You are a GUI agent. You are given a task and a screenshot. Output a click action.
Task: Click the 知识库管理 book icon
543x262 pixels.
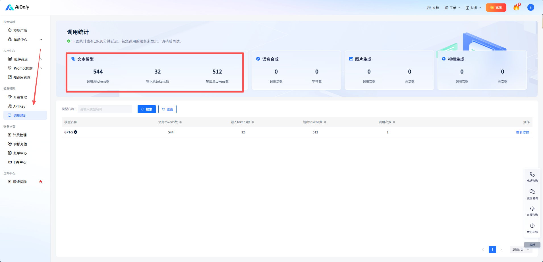tap(10, 77)
